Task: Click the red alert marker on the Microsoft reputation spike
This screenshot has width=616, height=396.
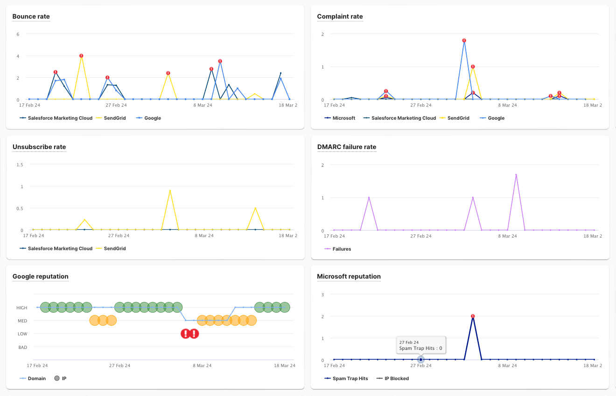Action: pyautogui.click(x=473, y=316)
